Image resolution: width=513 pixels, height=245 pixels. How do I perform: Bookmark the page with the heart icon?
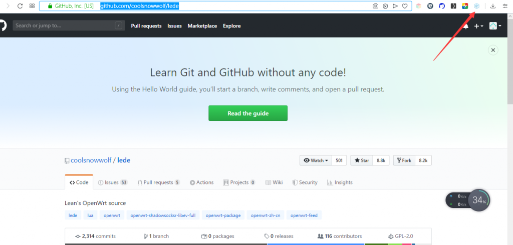[x=405, y=6]
